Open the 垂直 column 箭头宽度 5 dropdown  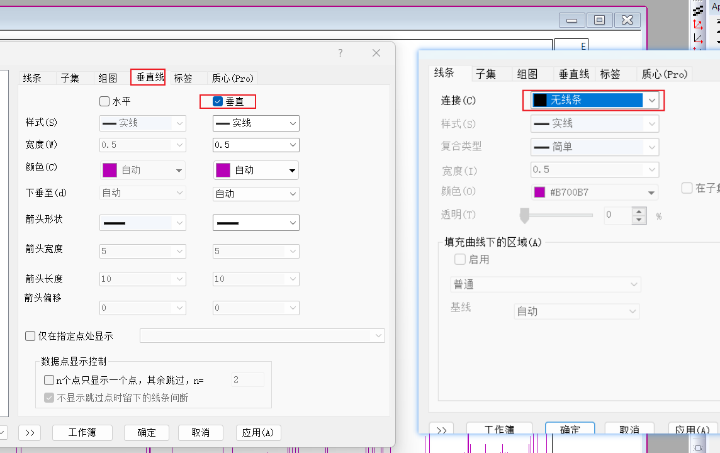256,251
